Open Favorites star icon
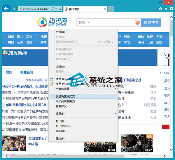175x160 pixels. [x=166, y=8]
